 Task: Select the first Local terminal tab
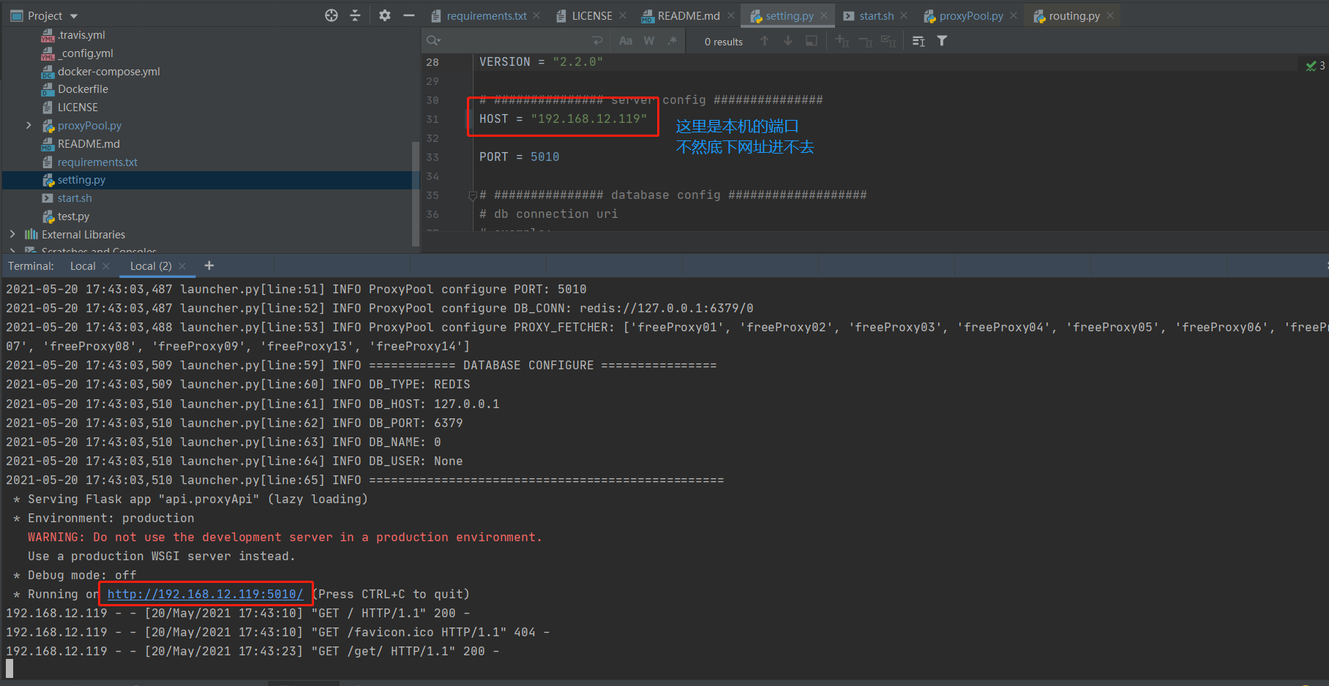82,265
